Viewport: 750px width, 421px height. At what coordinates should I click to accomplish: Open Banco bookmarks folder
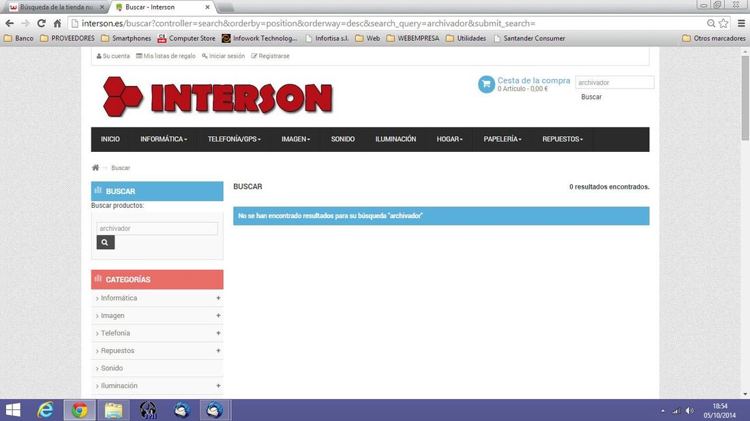tap(18, 38)
